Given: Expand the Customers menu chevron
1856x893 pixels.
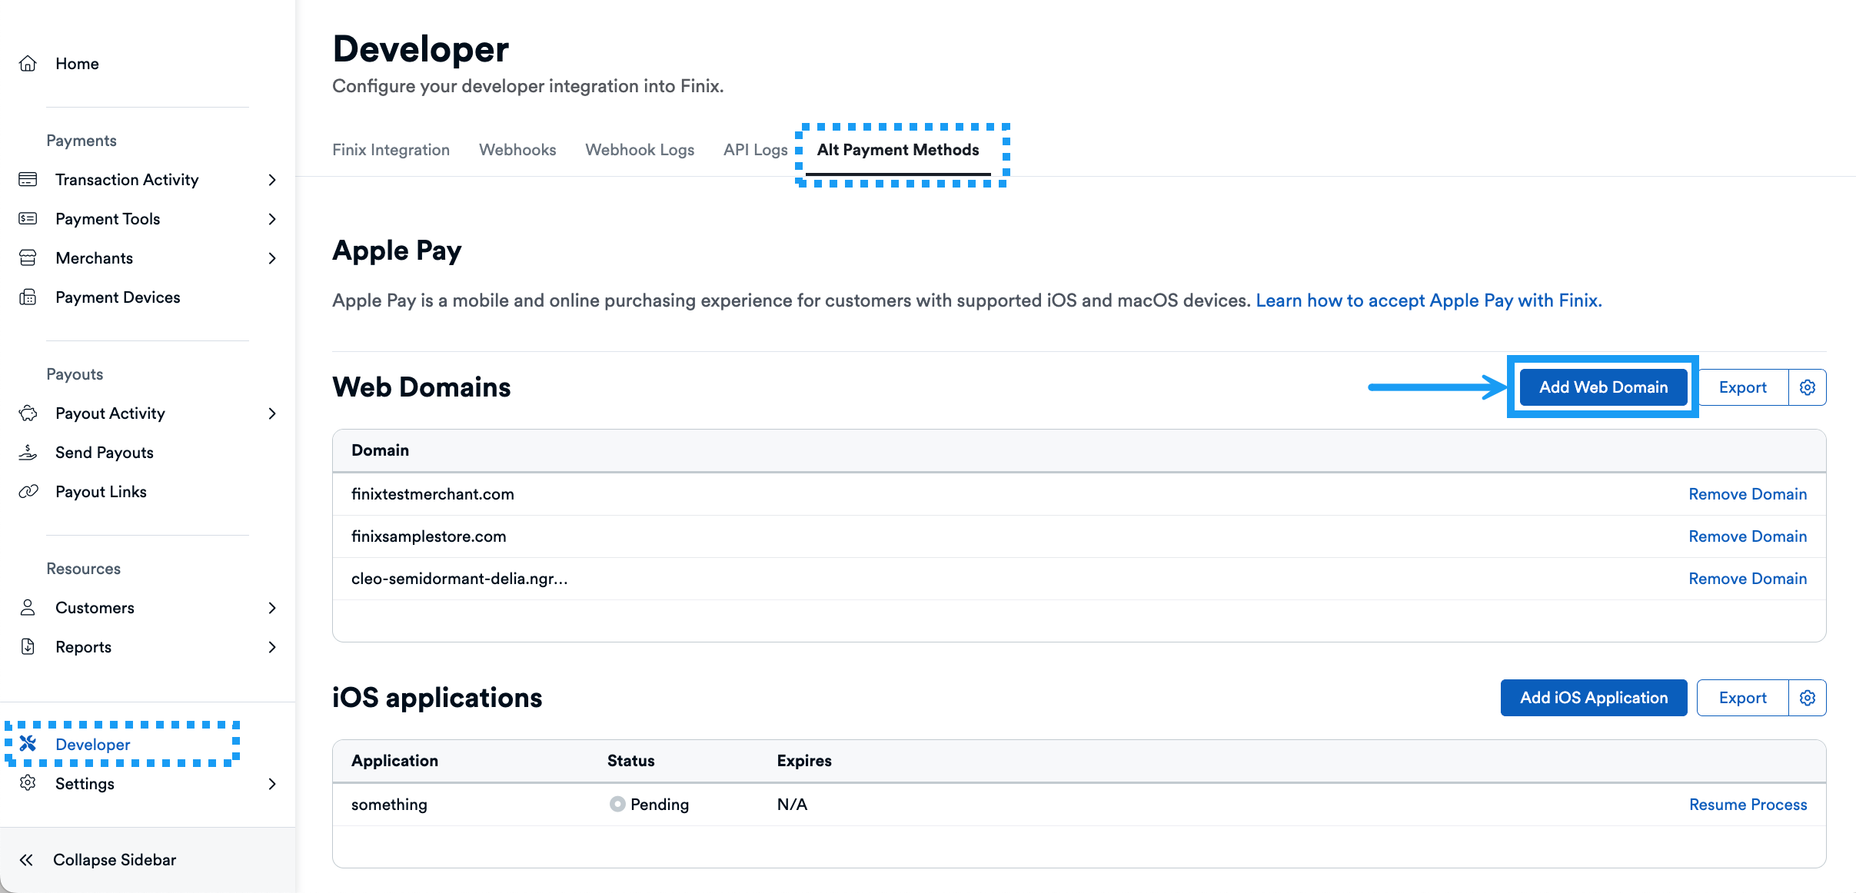Looking at the screenshot, I should click(272, 608).
